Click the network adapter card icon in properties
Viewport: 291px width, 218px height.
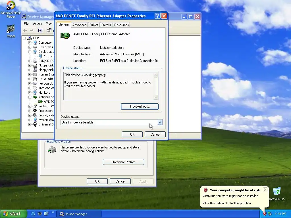65,35
